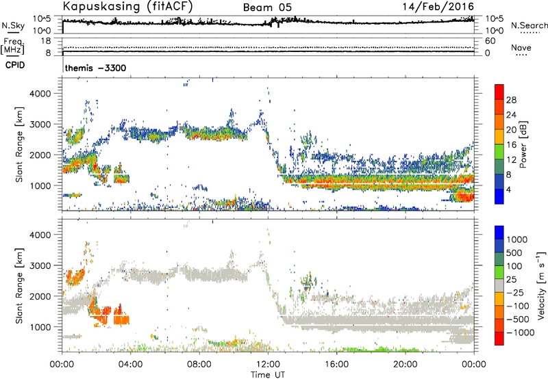Image resolution: width=548 pixels, height=379 pixels.
Task: Click the CPID row label
Action: [x=15, y=65]
